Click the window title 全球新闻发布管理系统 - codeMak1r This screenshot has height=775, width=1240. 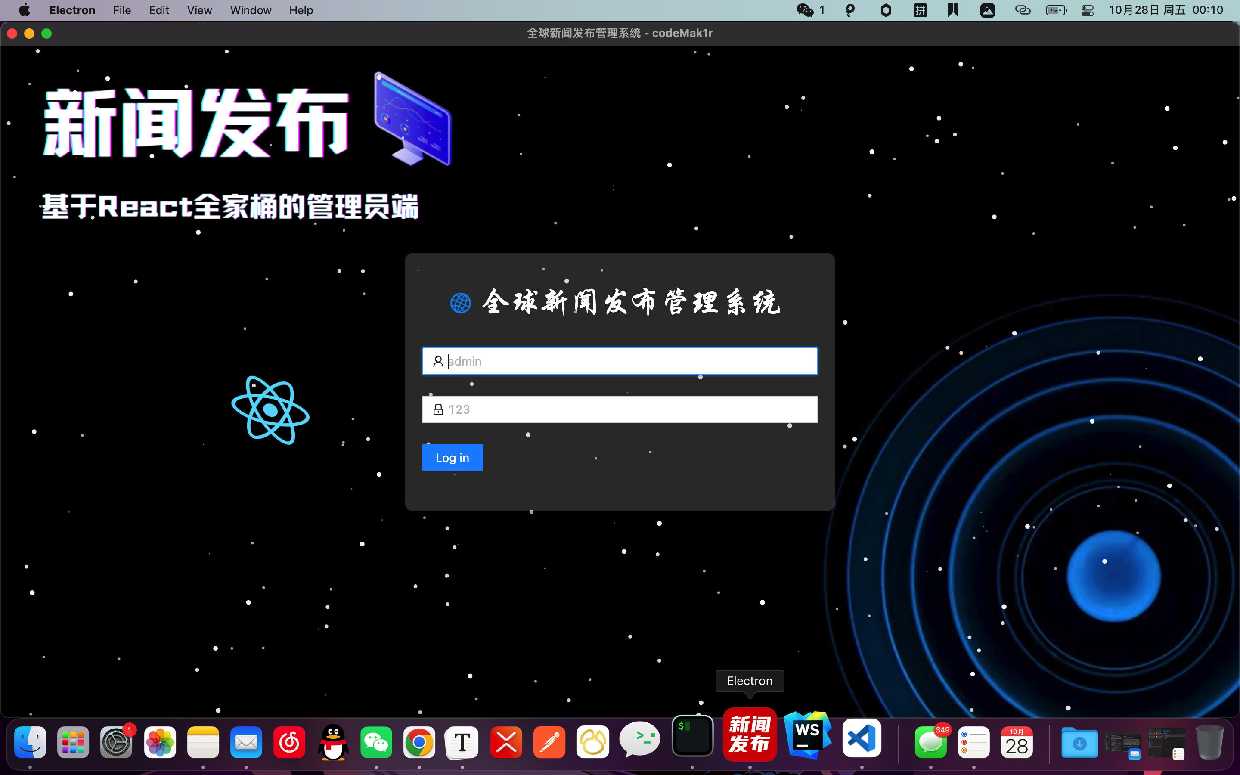coord(620,33)
